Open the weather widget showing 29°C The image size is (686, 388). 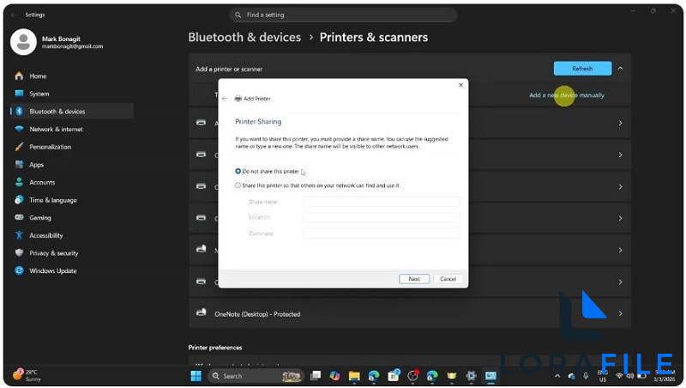27,375
